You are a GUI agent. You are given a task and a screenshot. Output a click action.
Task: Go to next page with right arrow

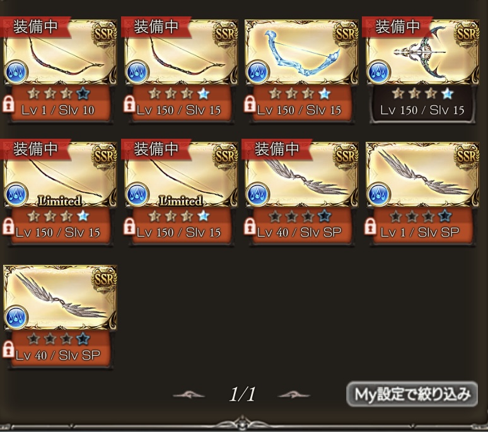point(293,395)
